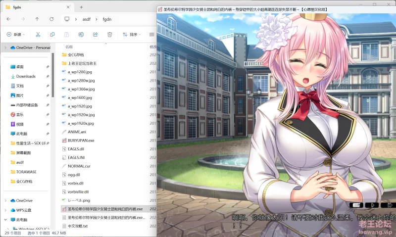This screenshot has height=237, width=396.
Task: Click the Paste clipboard icon
Action: [x=67, y=35]
